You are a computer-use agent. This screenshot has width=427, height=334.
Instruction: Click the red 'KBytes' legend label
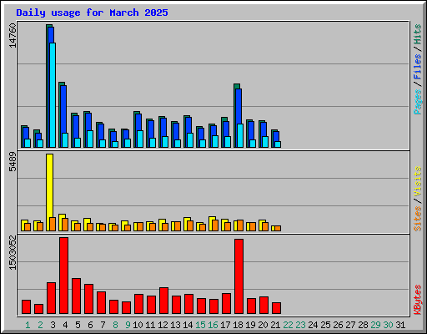click(417, 300)
